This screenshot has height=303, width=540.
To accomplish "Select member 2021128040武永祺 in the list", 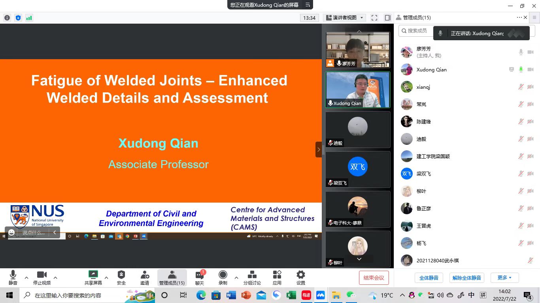I will [467, 260].
